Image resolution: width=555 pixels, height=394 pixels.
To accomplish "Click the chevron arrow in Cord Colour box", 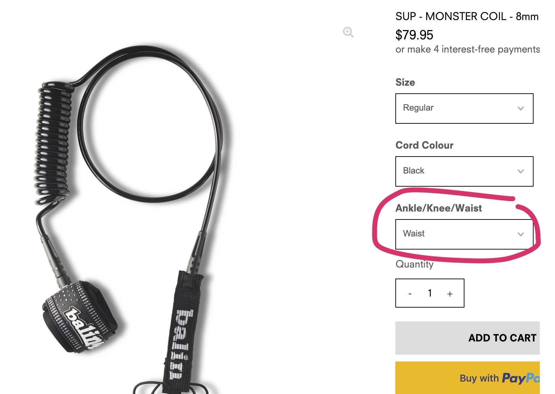I will pos(520,171).
